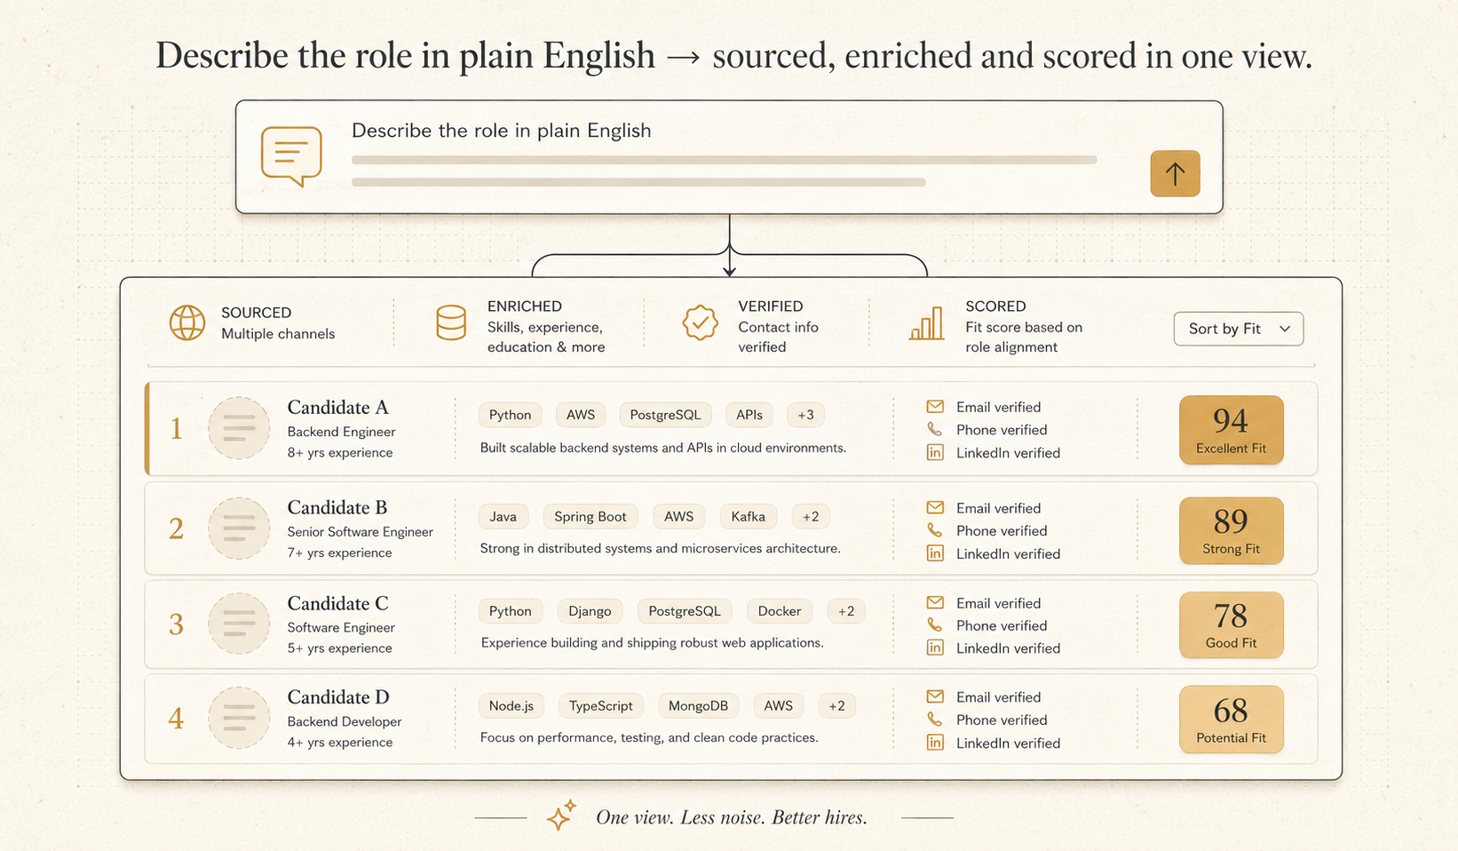Image resolution: width=1458 pixels, height=851 pixels.
Task: Click Candidate A's LinkedIn icon
Action: point(935,452)
